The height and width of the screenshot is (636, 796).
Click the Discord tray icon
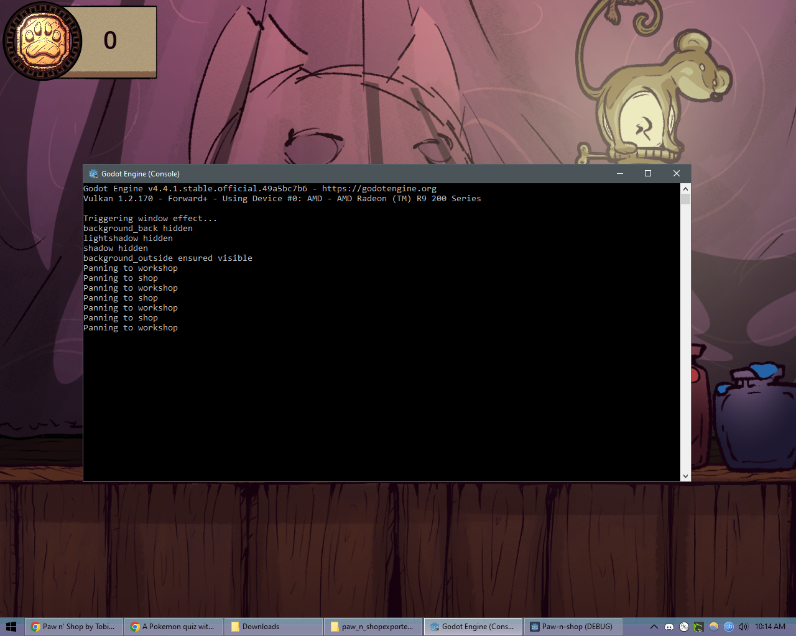point(669,627)
